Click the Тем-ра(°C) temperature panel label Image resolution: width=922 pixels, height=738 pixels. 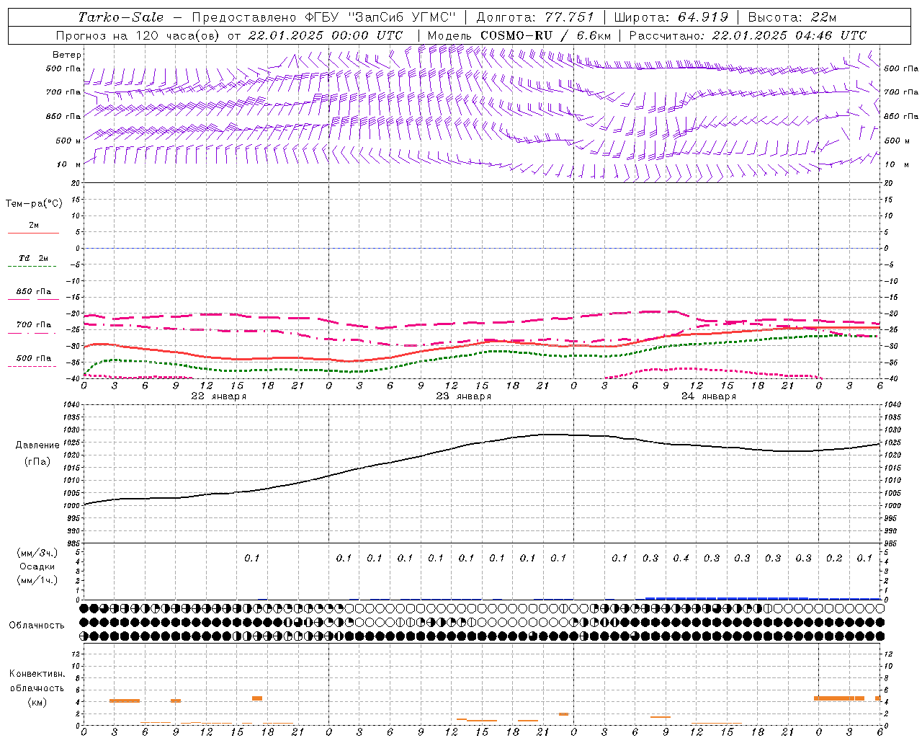pyautogui.click(x=34, y=204)
